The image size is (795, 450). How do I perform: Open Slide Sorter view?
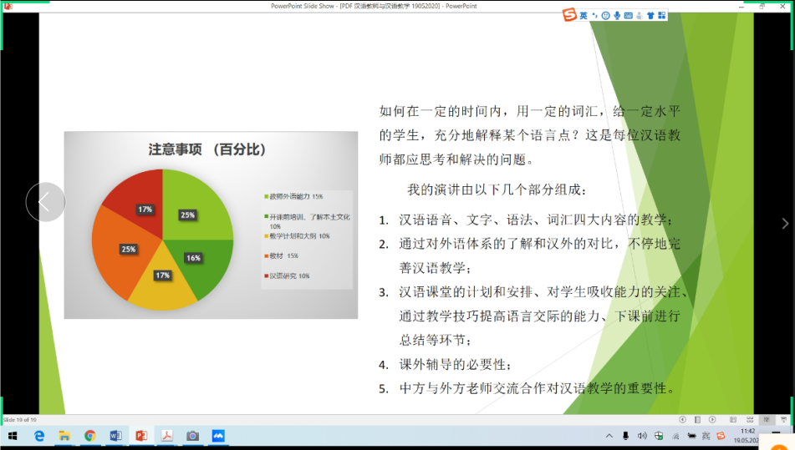(749, 419)
